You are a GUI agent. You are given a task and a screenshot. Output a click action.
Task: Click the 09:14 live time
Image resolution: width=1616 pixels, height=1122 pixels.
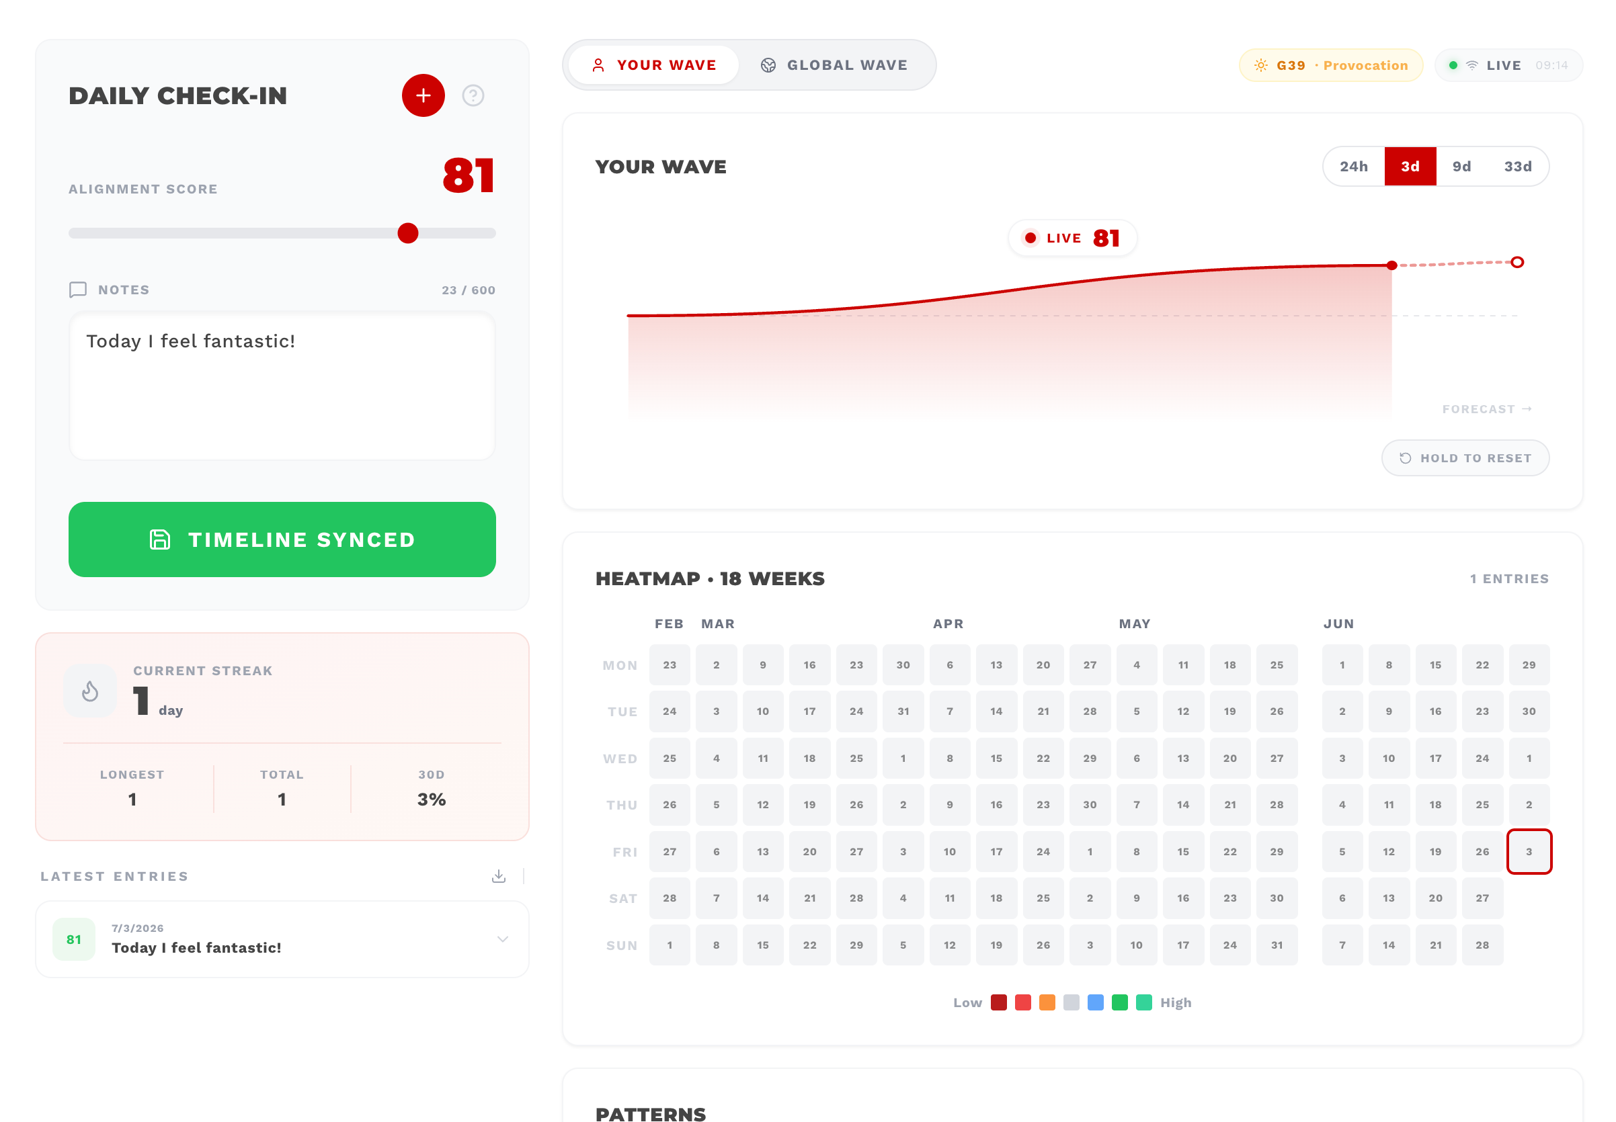1551,65
